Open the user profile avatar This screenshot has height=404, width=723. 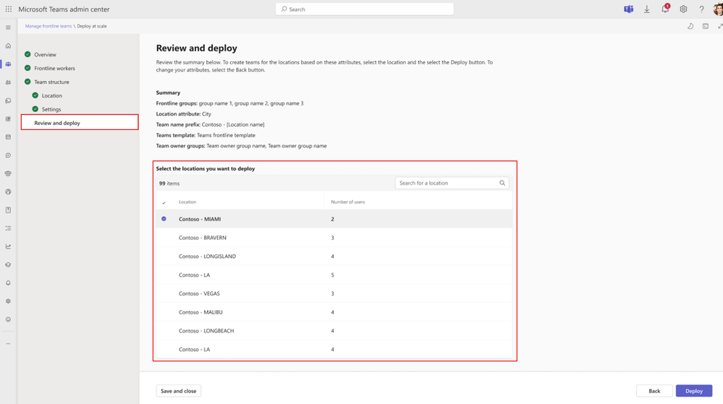pyautogui.click(x=719, y=9)
